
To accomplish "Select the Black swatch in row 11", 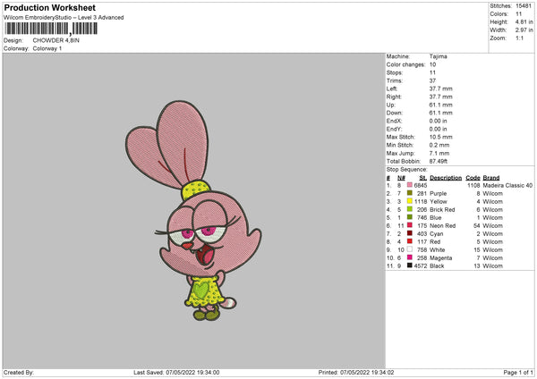I will pos(409,265).
